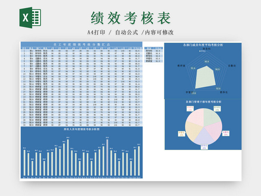Click the green Excel logo icon
261x196 pixels.
click(x=30, y=18)
